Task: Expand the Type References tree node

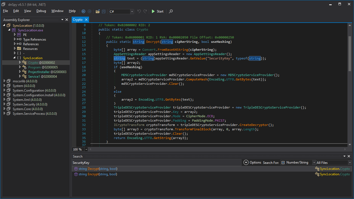Action: 15,40
